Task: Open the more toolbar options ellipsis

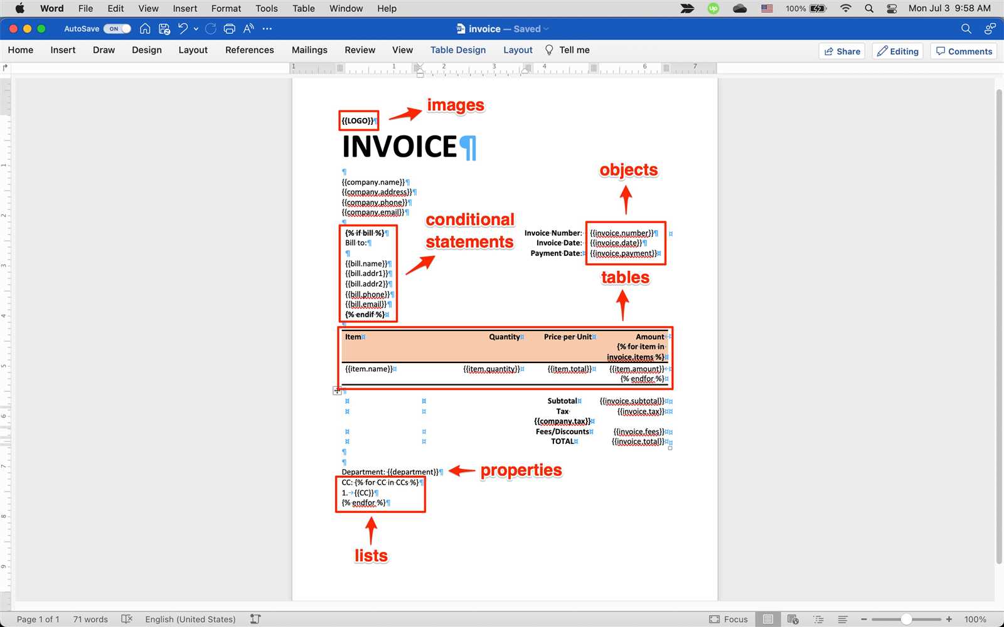Action: (x=267, y=29)
